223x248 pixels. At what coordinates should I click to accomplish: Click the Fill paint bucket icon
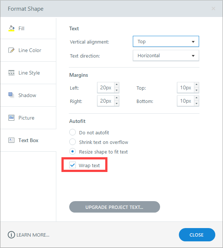click(11, 28)
